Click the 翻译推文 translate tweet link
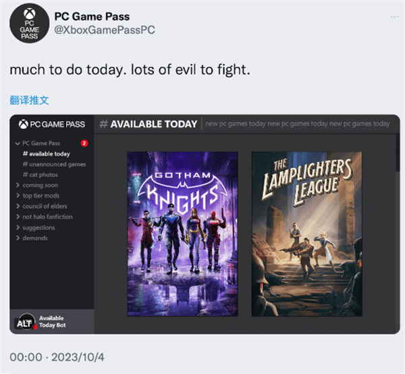The width and height of the screenshot is (405, 374). pyautogui.click(x=29, y=100)
